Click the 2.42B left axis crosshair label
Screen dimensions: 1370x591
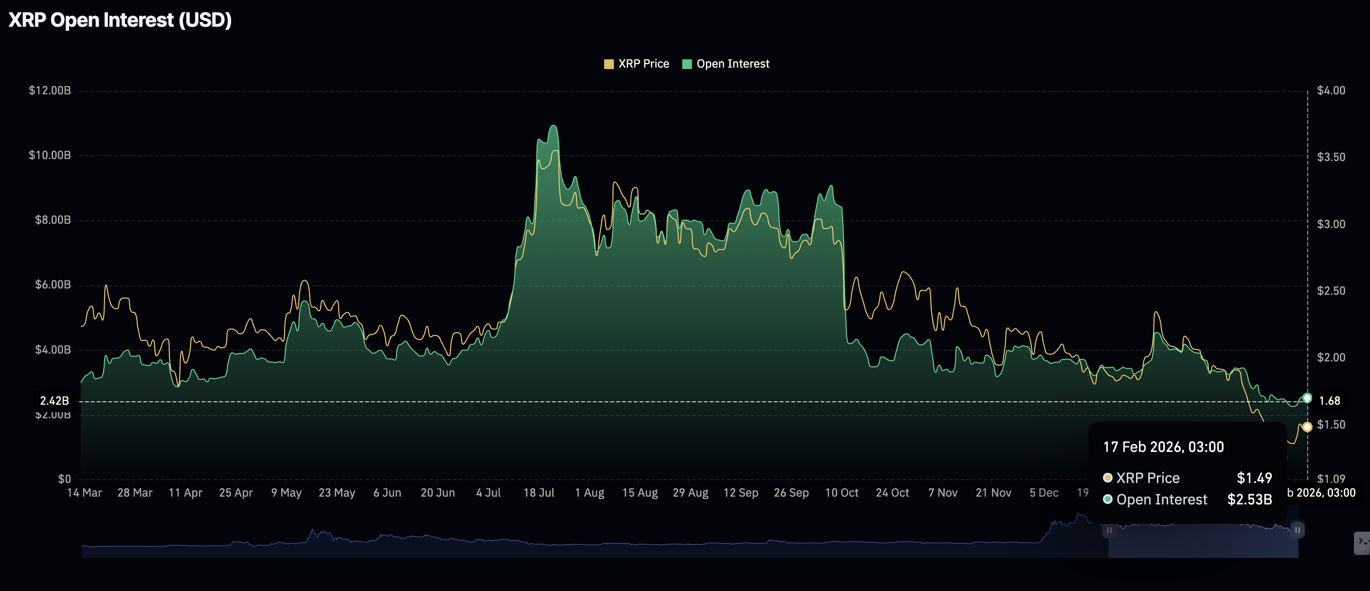coord(54,400)
